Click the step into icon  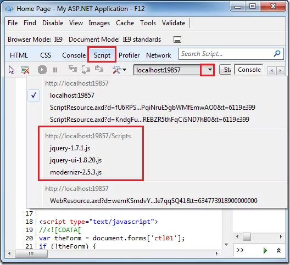[x=72, y=69]
